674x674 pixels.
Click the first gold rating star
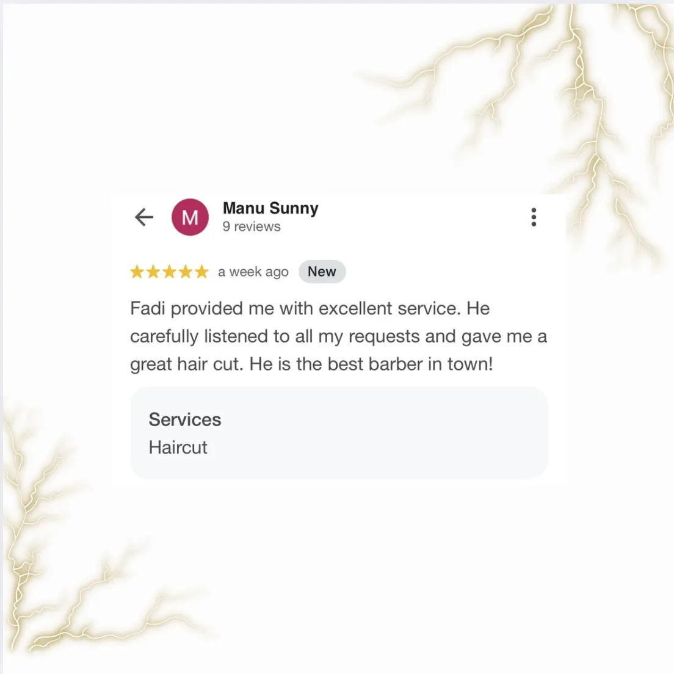point(137,272)
